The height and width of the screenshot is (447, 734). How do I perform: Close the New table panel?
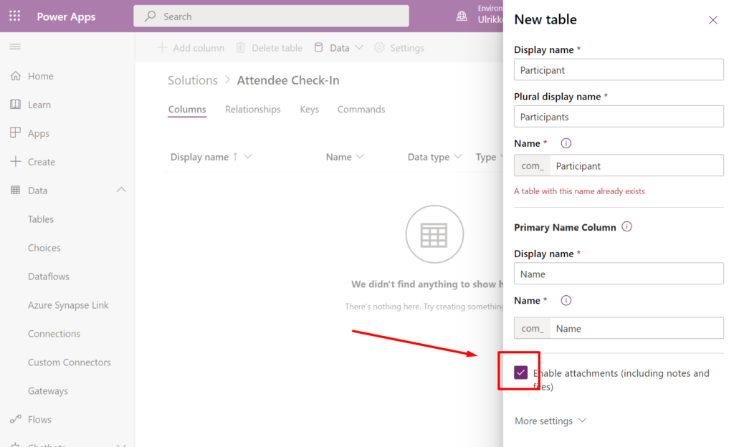(713, 19)
